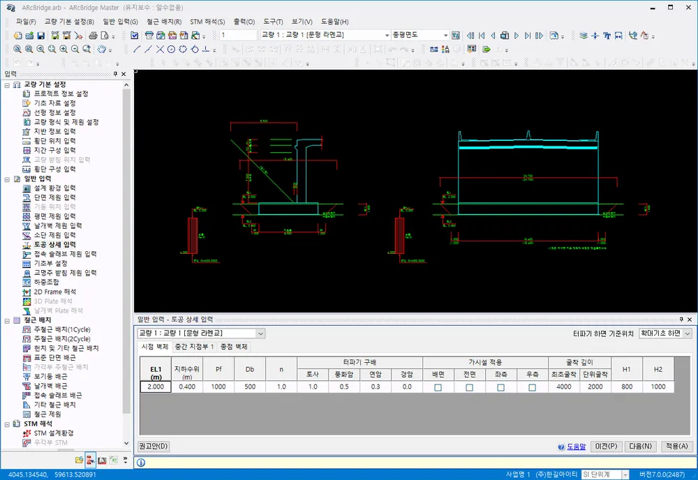The width and height of the screenshot is (698, 480).
Task: Click the text style icon in toolbar
Action: 607,36
